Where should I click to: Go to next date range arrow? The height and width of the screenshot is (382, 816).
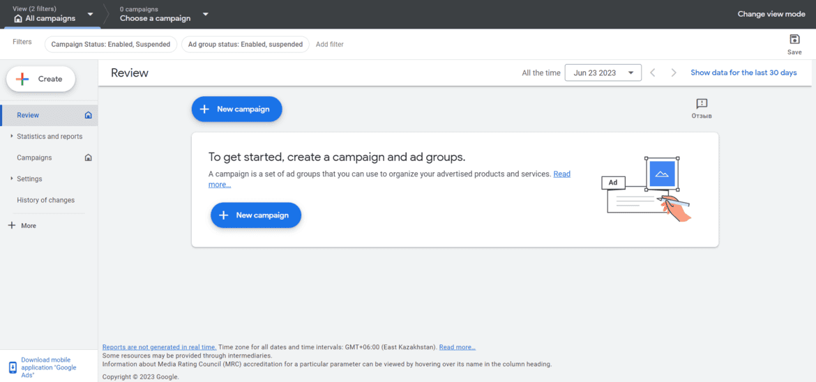click(674, 73)
